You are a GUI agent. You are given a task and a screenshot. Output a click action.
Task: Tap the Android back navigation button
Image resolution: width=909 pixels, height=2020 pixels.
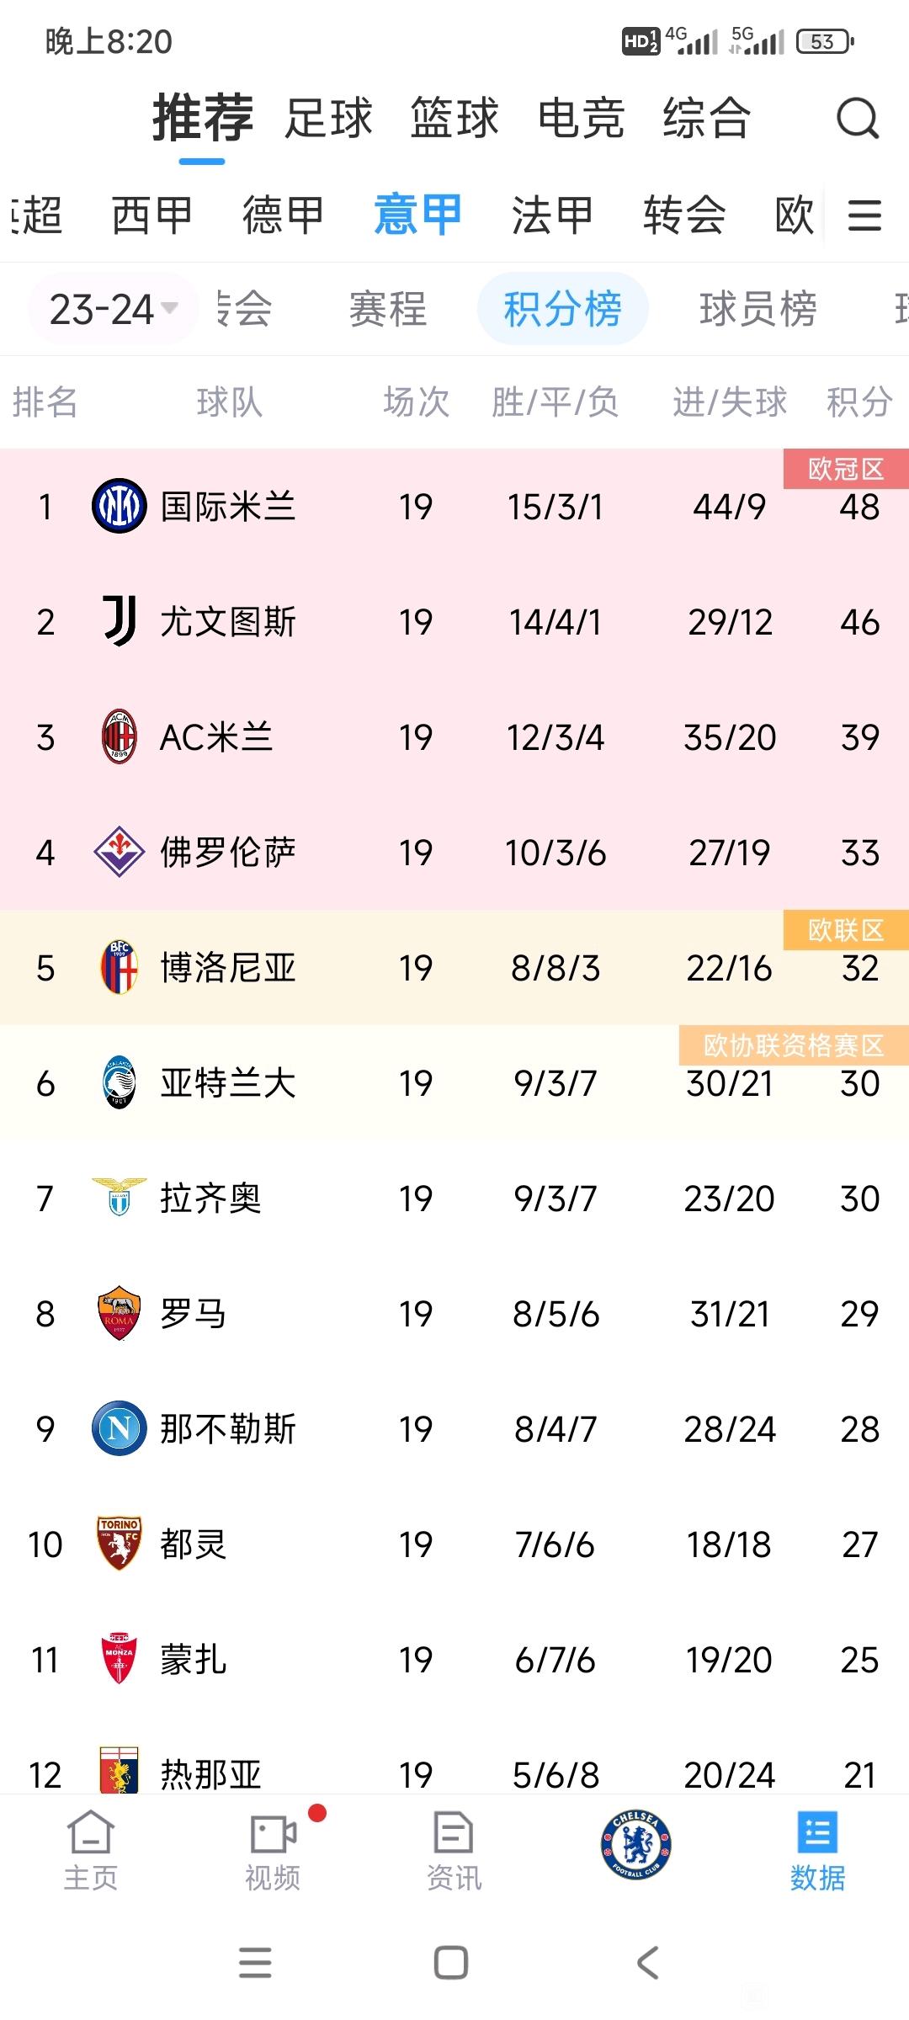[x=648, y=1963]
